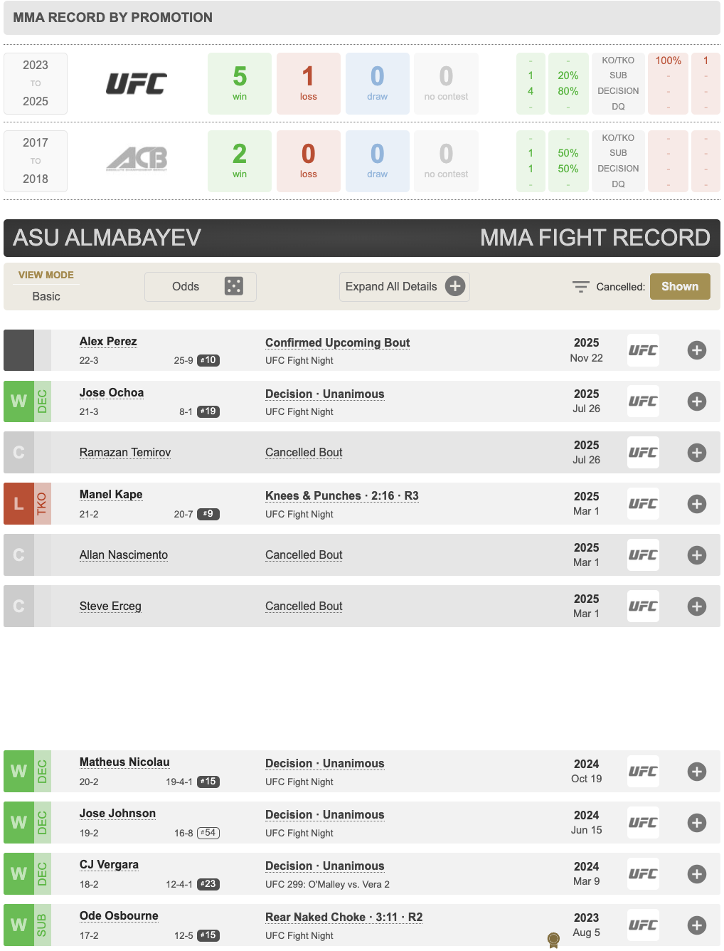724x951 pixels.
Task: Expand the Ramazan Temirov cancelled bout
Action: (x=697, y=453)
